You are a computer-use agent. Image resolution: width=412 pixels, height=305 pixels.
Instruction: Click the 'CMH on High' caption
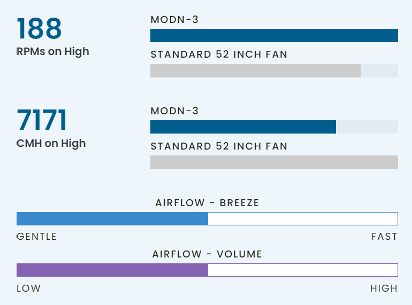point(51,143)
